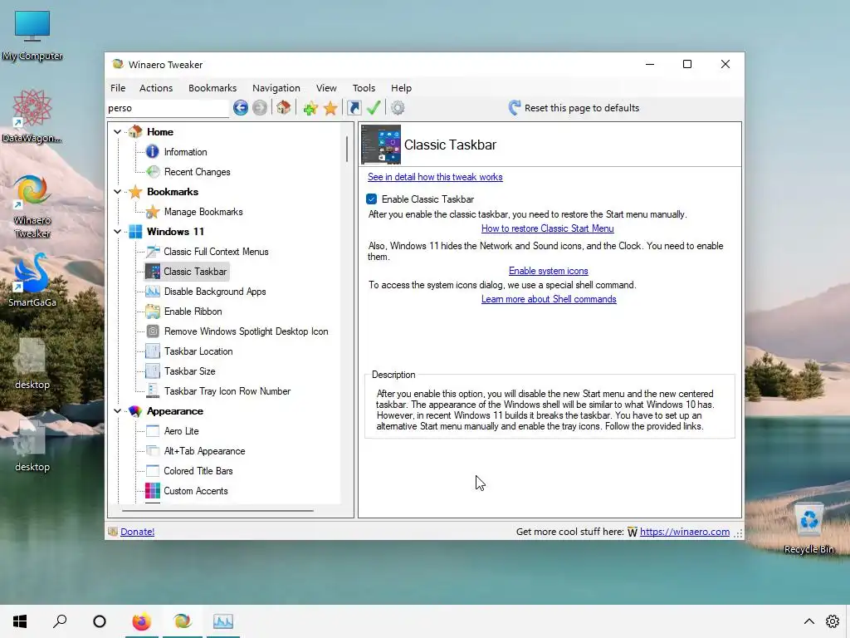Viewport: 850px width, 638px height.
Task: Open the Bookmarks menu
Action: point(212,88)
